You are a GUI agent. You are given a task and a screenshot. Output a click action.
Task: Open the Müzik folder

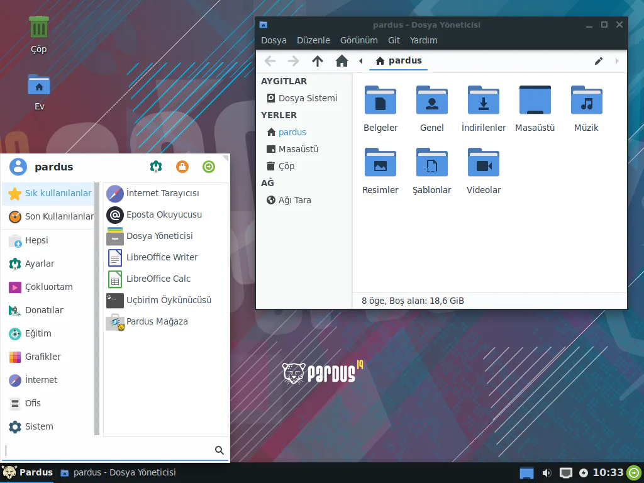coord(586,101)
